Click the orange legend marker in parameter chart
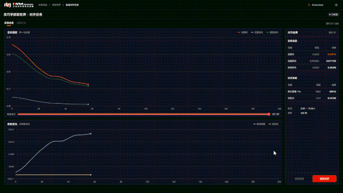This screenshot has height=193, width=343. pos(270,124)
